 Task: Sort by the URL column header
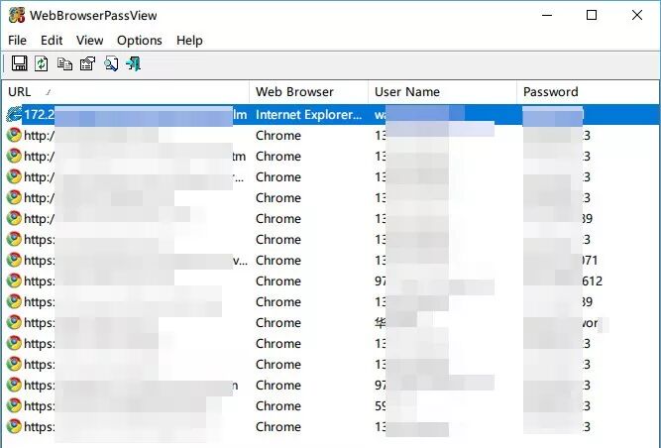[126, 92]
